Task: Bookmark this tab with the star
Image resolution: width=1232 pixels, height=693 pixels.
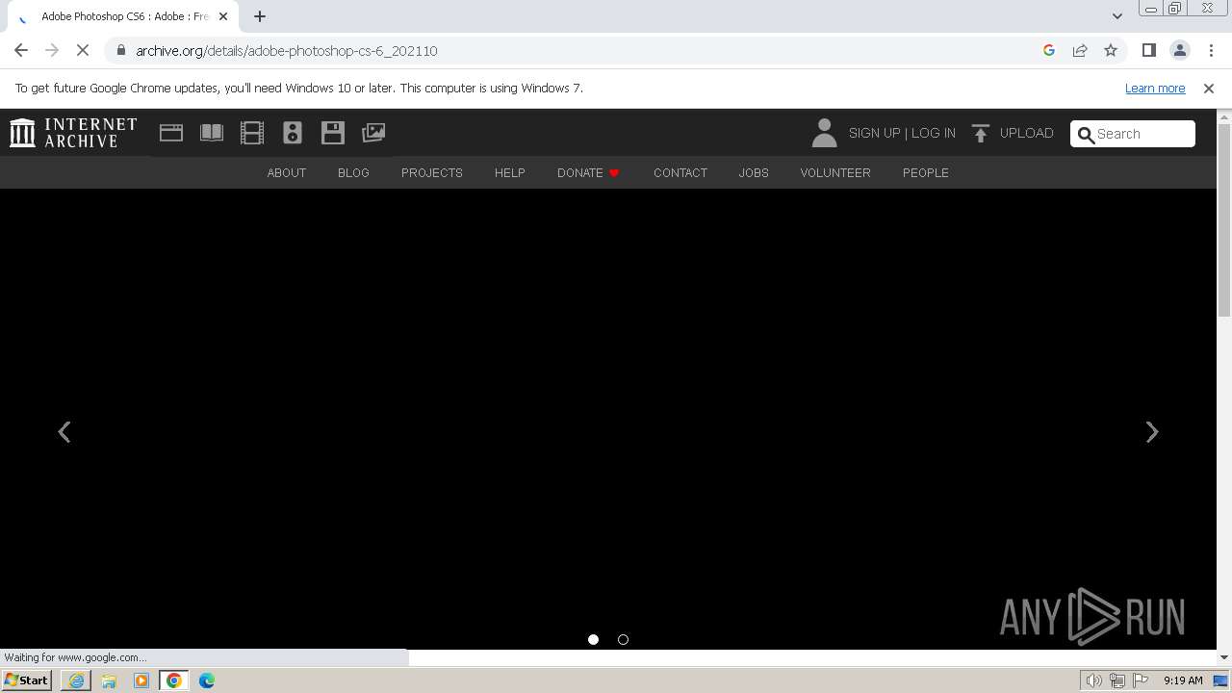Action: (x=1111, y=50)
